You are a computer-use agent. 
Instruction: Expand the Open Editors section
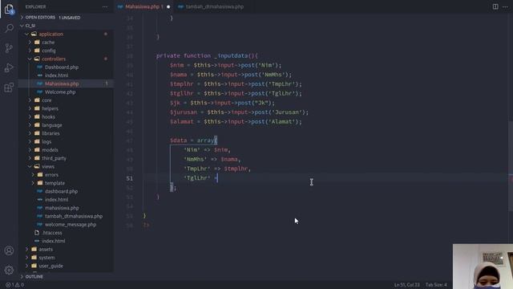pyautogui.click(x=52, y=18)
